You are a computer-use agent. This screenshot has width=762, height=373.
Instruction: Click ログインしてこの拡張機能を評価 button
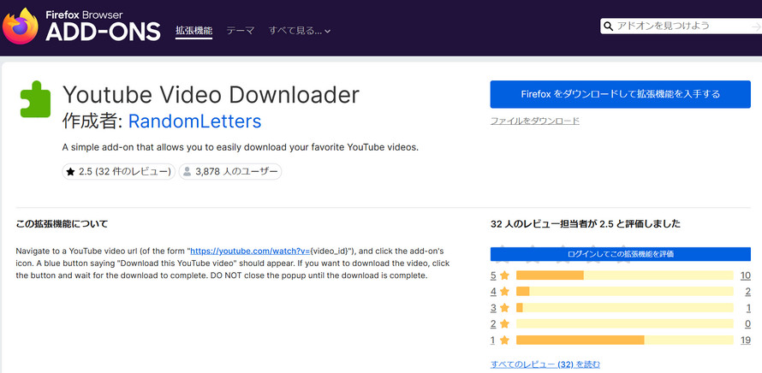pyautogui.click(x=620, y=254)
